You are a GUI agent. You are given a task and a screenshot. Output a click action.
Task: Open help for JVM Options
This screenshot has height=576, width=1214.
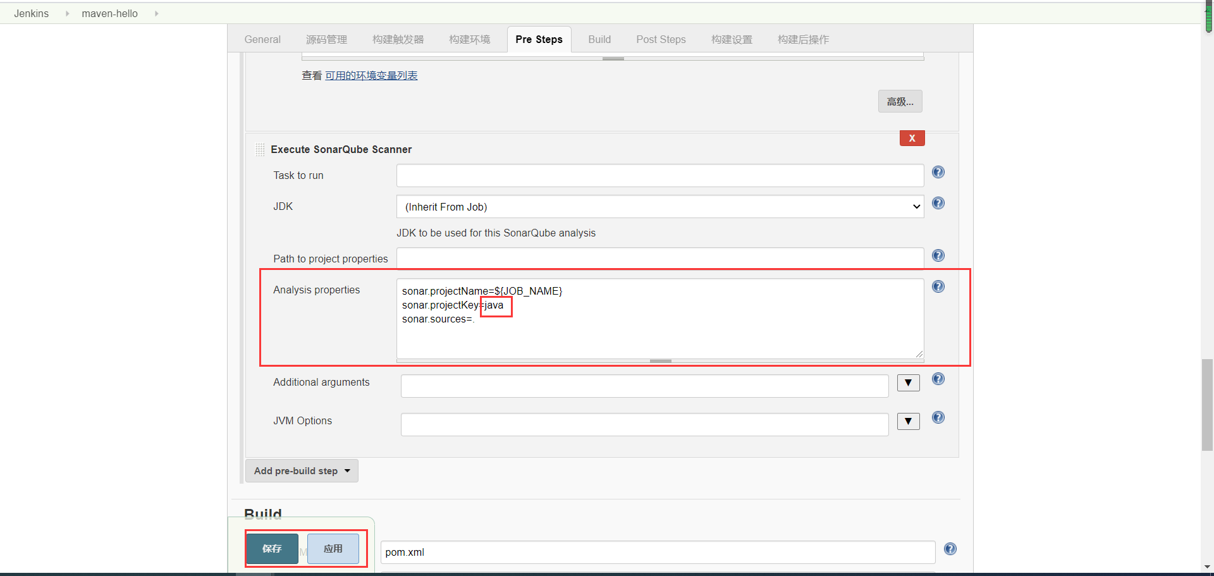pos(938,417)
